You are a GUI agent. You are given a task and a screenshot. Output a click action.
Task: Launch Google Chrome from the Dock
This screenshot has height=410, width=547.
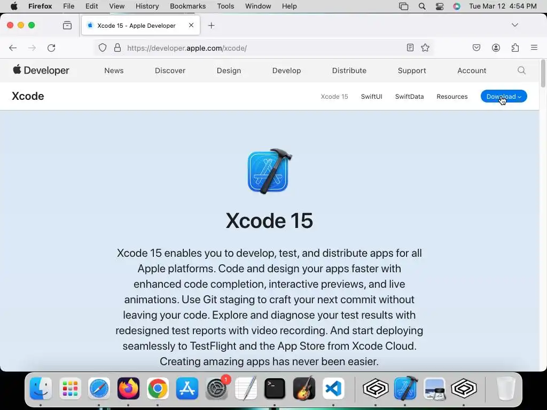(158, 389)
